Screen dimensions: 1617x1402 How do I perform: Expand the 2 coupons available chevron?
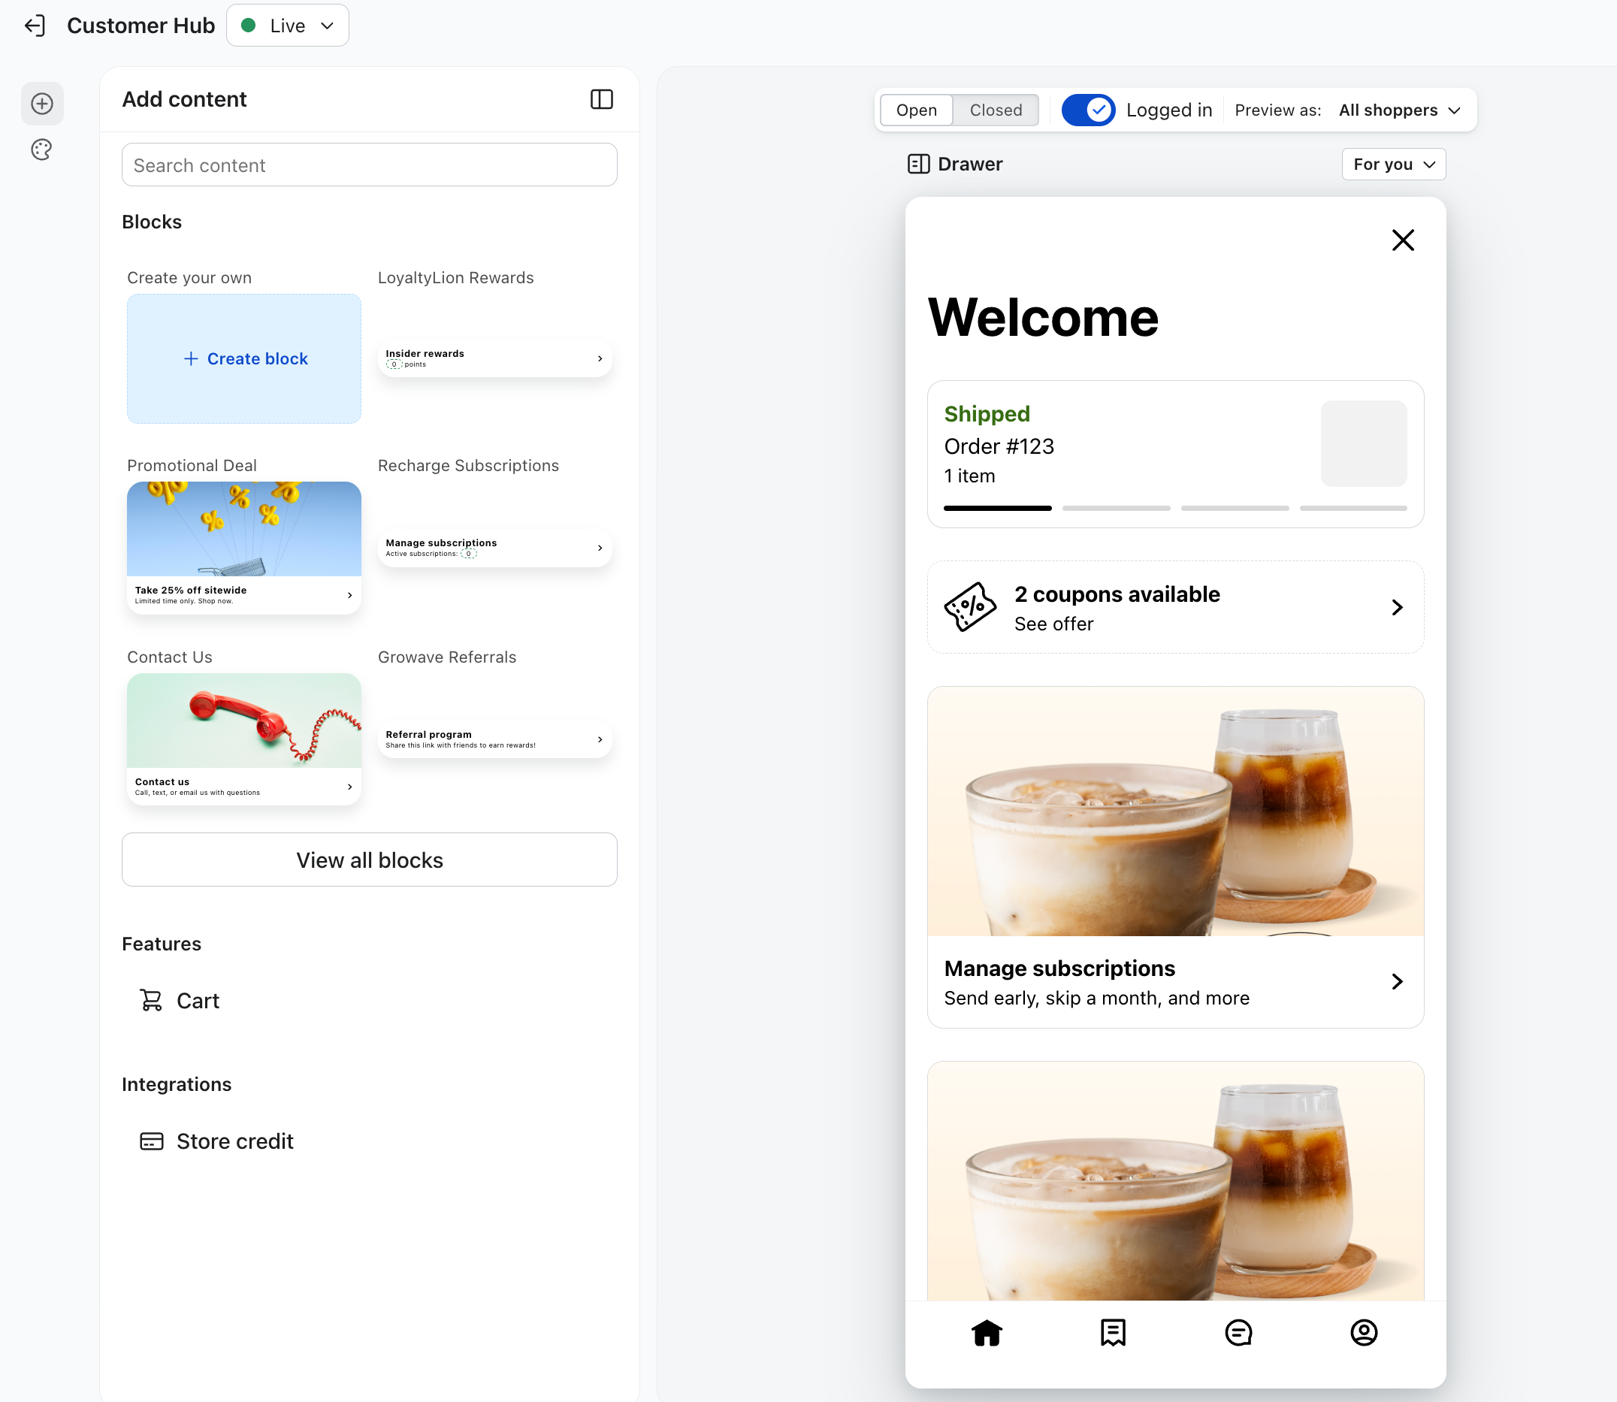click(1397, 607)
